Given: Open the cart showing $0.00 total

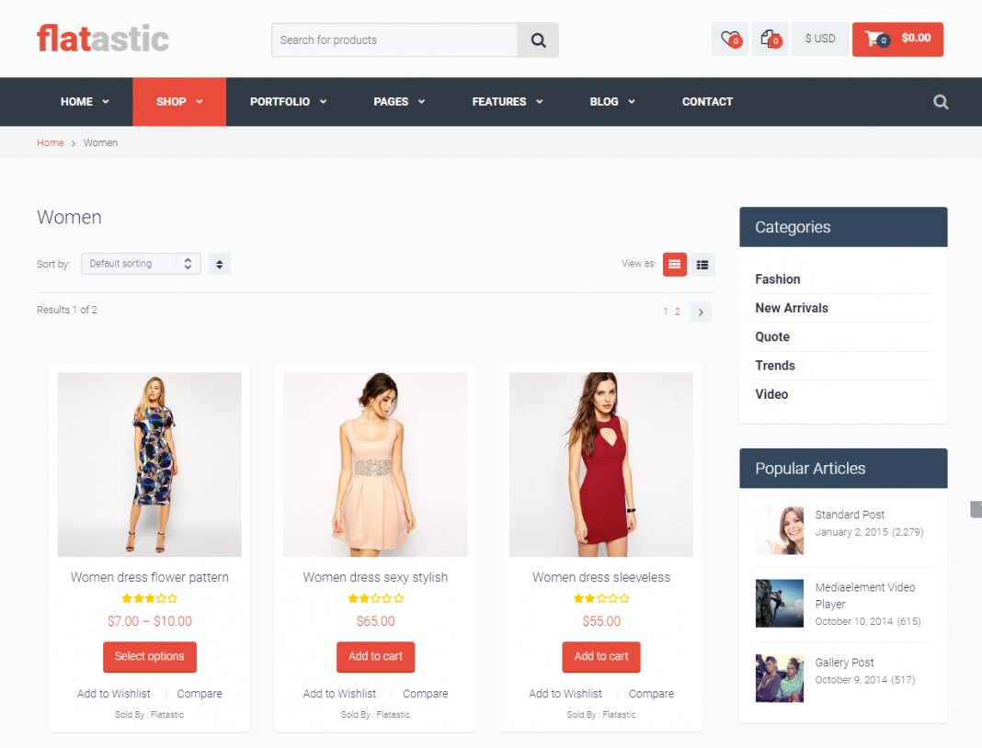Looking at the screenshot, I should [x=896, y=40].
